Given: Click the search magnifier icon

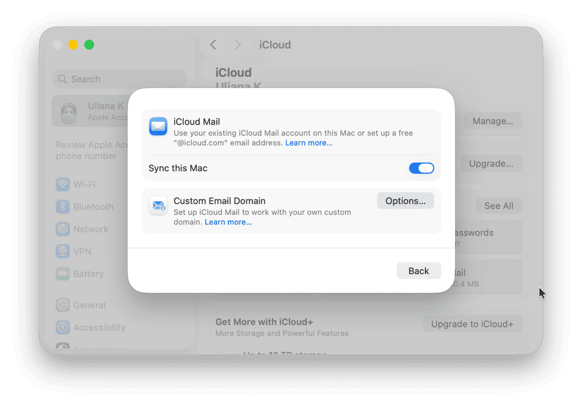Looking at the screenshot, I should coord(63,79).
